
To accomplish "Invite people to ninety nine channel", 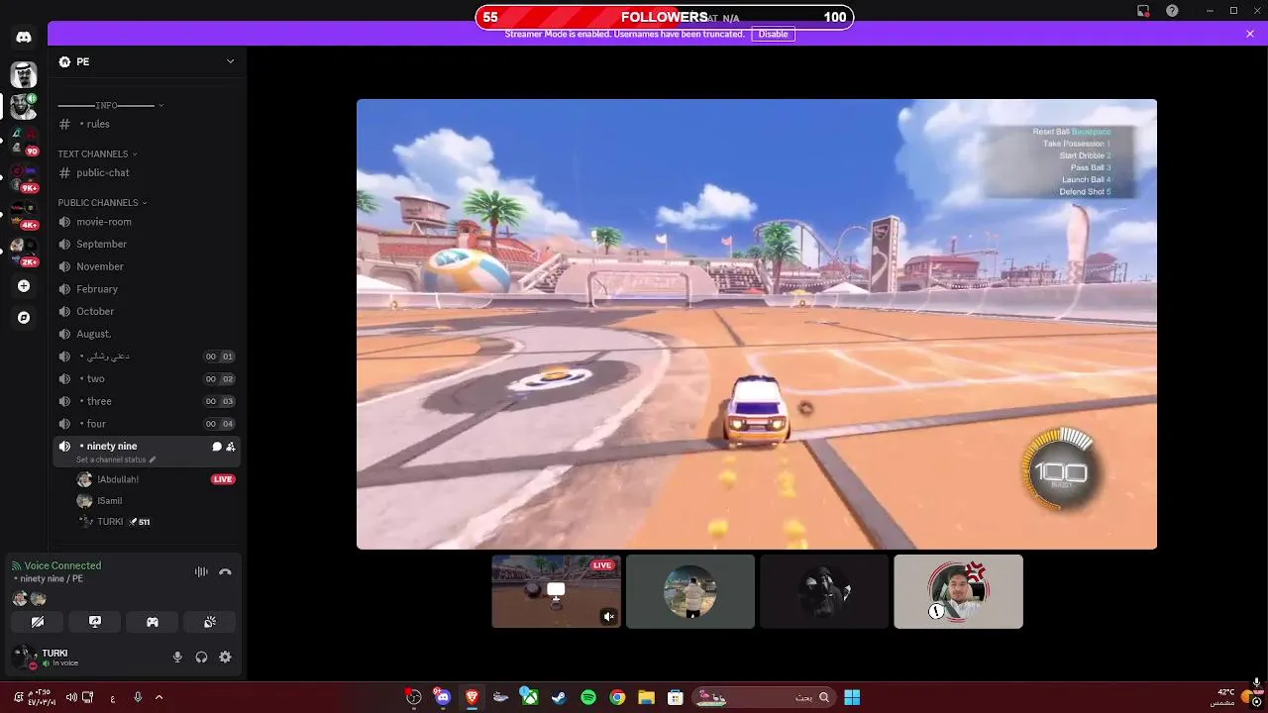I will point(231,447).
